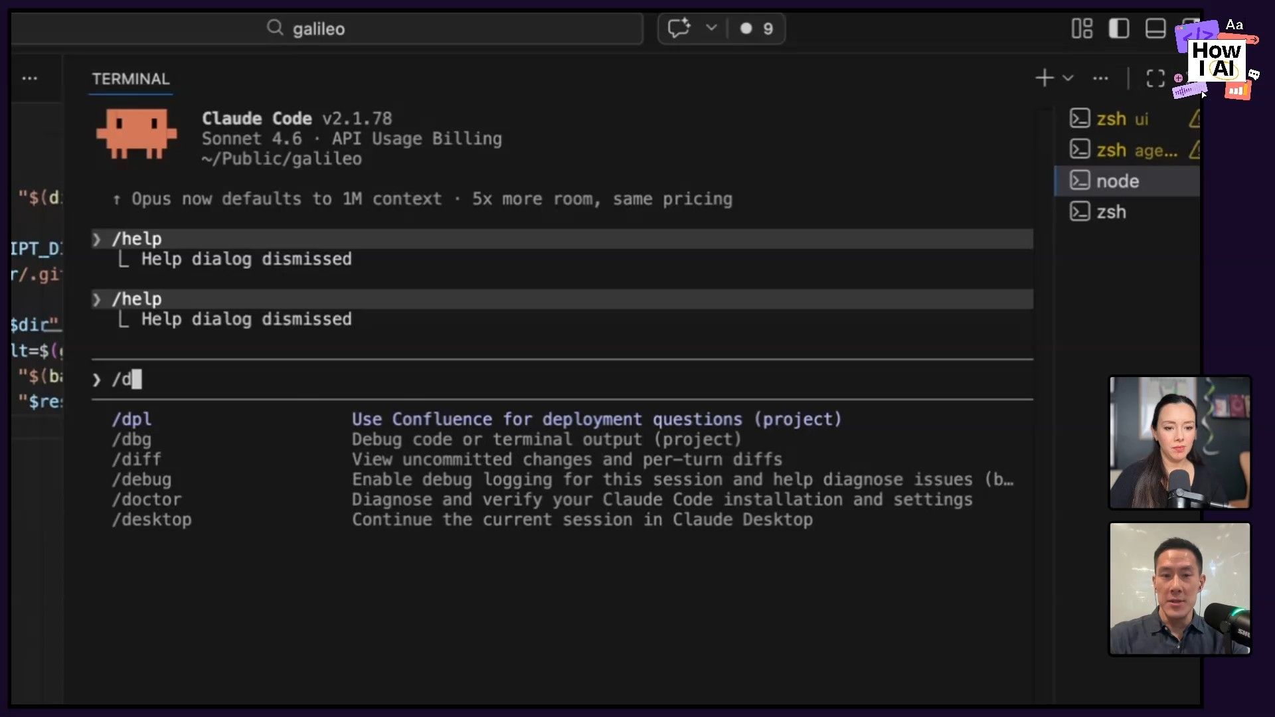The width and height of the screenshot is (1275, 717).
Task: Add a new terminal with plus icon
Action: coord(1045,78)
